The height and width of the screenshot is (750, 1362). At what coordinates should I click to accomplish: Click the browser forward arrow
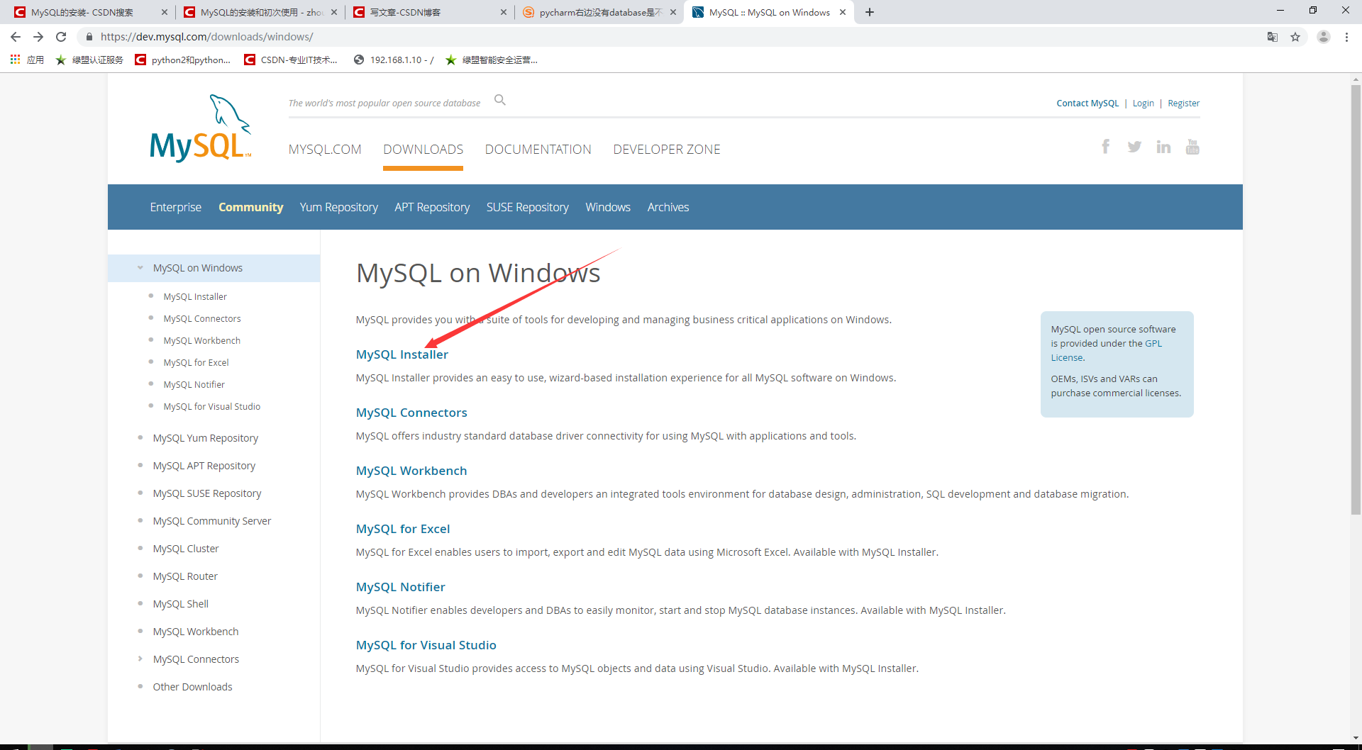point(38,37)
